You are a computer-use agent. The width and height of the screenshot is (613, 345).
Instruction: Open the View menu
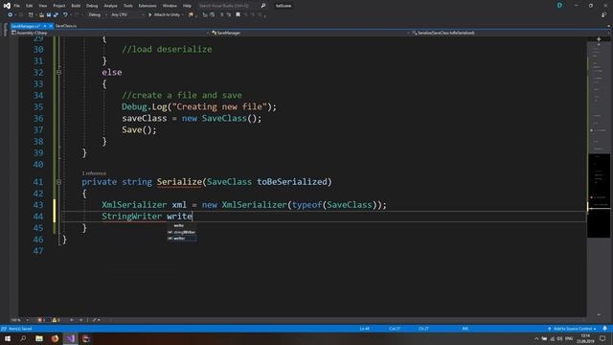pos(42,6)
